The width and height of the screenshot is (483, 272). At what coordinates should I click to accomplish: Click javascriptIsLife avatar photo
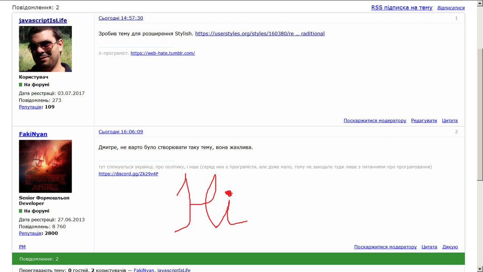pos(45,49)
